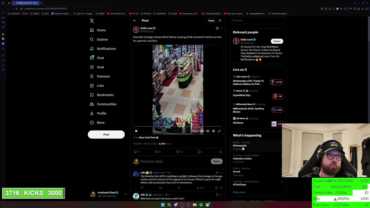Open the Explore page
The width and height of the screenshot is (370, 208).
(99, 39)
